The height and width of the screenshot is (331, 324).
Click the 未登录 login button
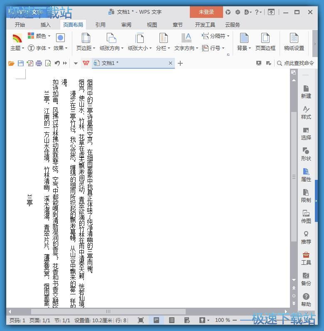206,12
